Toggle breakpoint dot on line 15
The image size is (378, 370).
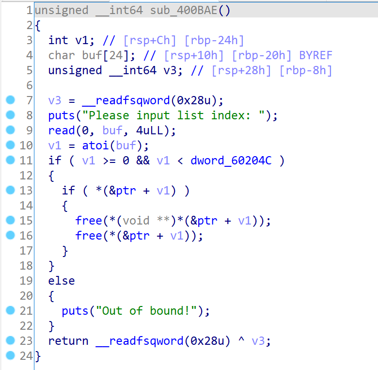10,220
